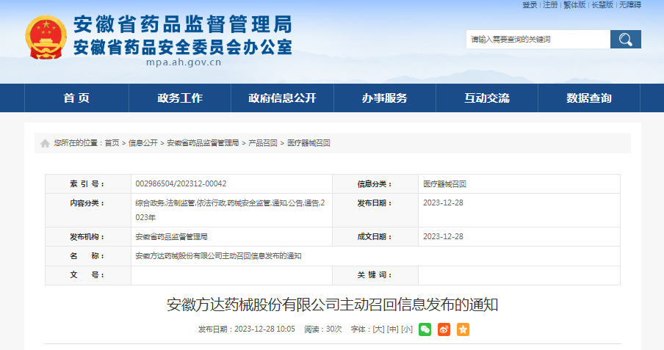Focus the keyword search input field
The width and height of the screenshot is (664, 350).
click(x=538, y=40)
